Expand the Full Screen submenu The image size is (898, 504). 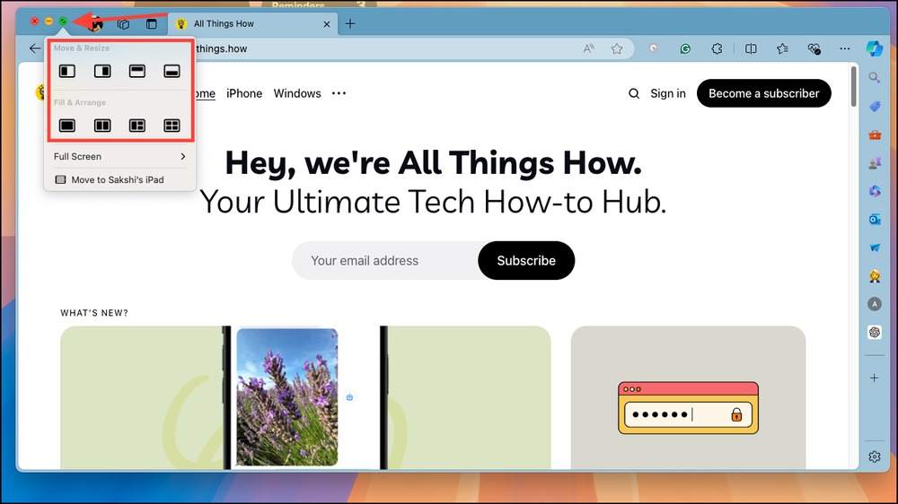click(x=119, y=156)
